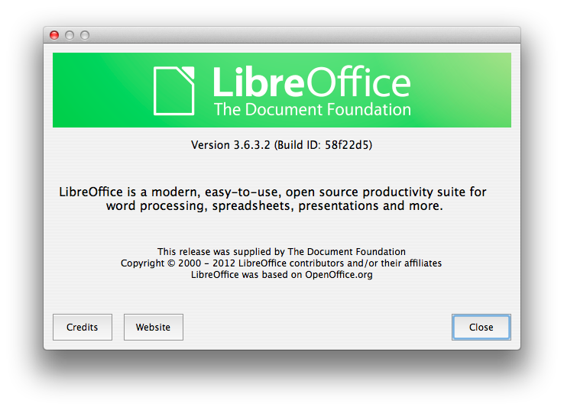Click the grayed-out minimize window button

(x=70, y=35)
